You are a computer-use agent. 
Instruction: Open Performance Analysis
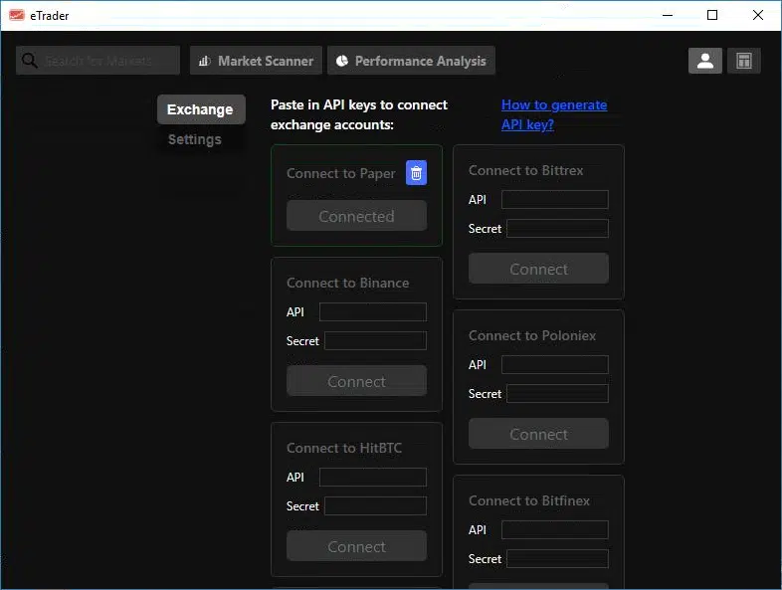411,61
